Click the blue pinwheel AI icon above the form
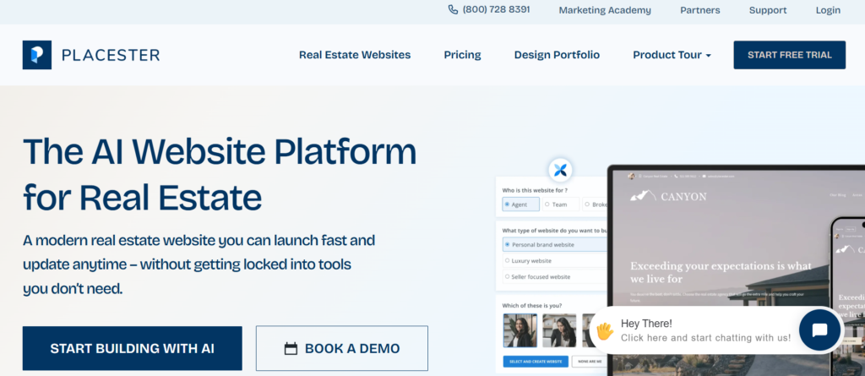Image resolution: width=865 pixels, height=376 pixels. pyautogui.click(x=561, y=170)
